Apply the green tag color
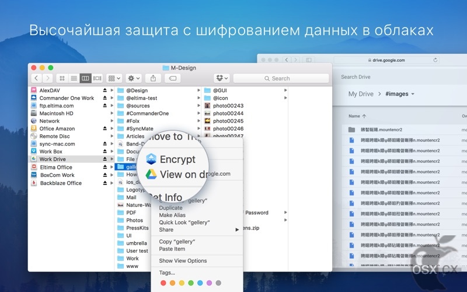 tap(191, 283)
